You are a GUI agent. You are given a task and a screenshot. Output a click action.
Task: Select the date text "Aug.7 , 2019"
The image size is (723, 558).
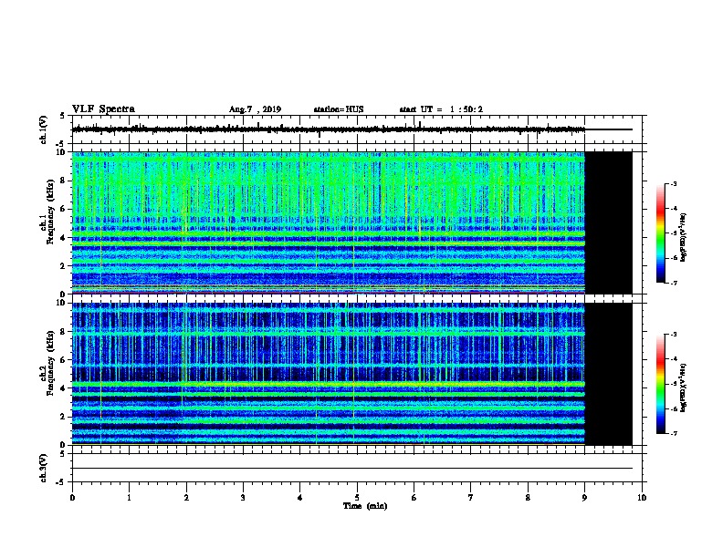click(255, 109)
